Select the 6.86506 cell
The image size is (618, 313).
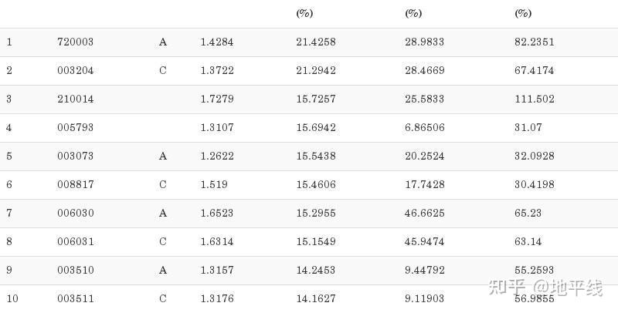(x=424, y=127)
